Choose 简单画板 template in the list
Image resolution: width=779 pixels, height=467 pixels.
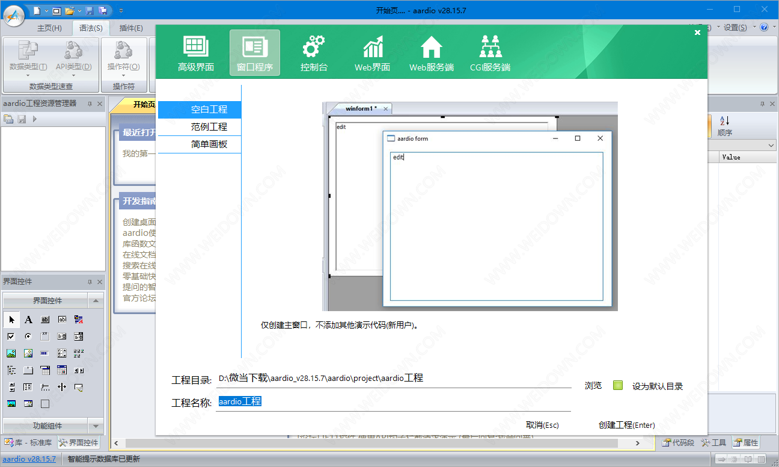[x=199, y=144]
